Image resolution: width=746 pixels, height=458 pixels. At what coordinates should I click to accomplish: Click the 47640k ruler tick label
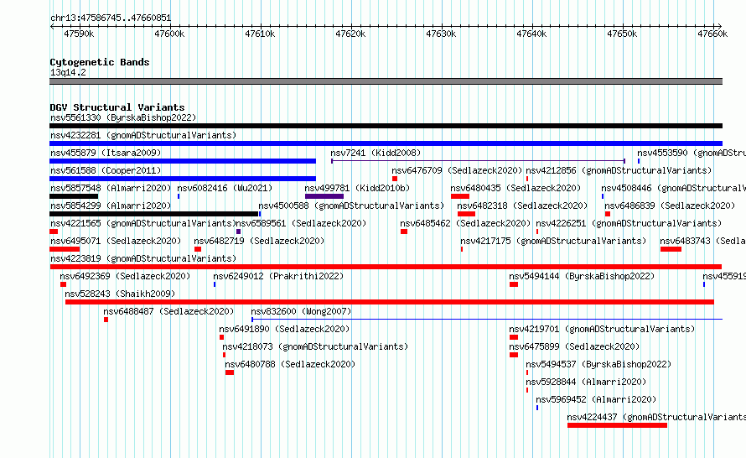coord(531,34)
